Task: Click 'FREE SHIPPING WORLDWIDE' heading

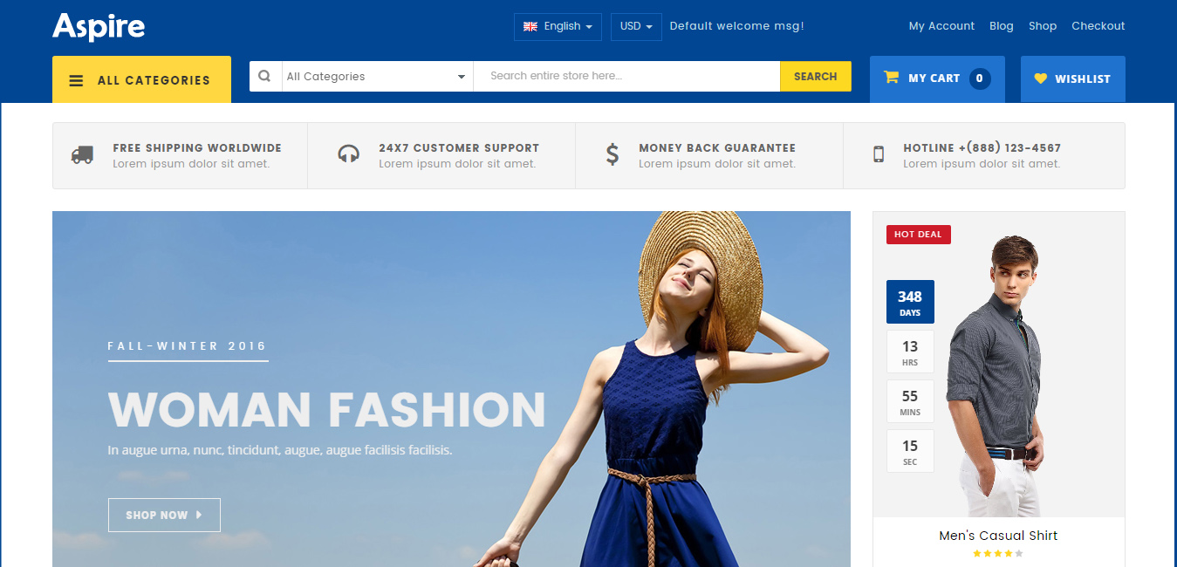Action: coord(197,148)
